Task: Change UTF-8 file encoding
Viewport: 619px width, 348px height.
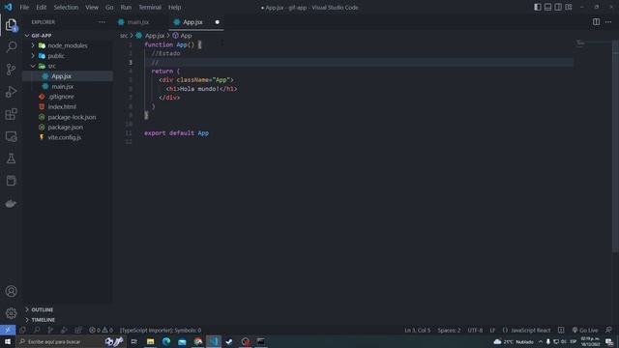Action: click(x=475, y=330)
